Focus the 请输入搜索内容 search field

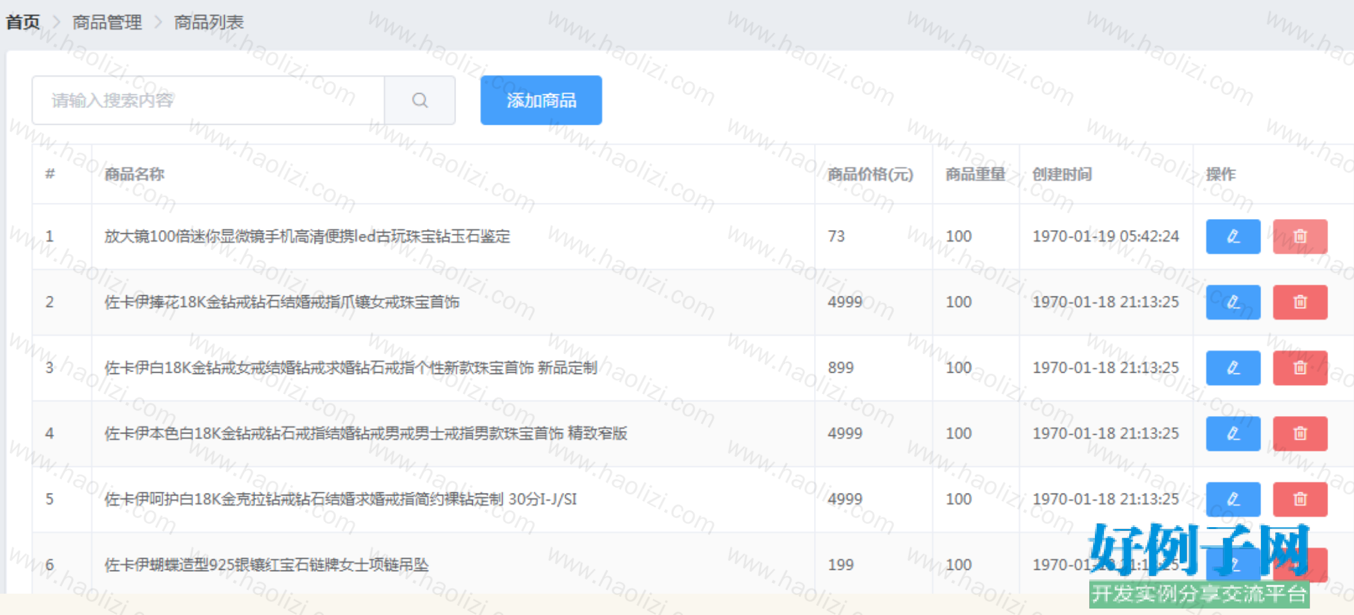[x=209, y=100]
